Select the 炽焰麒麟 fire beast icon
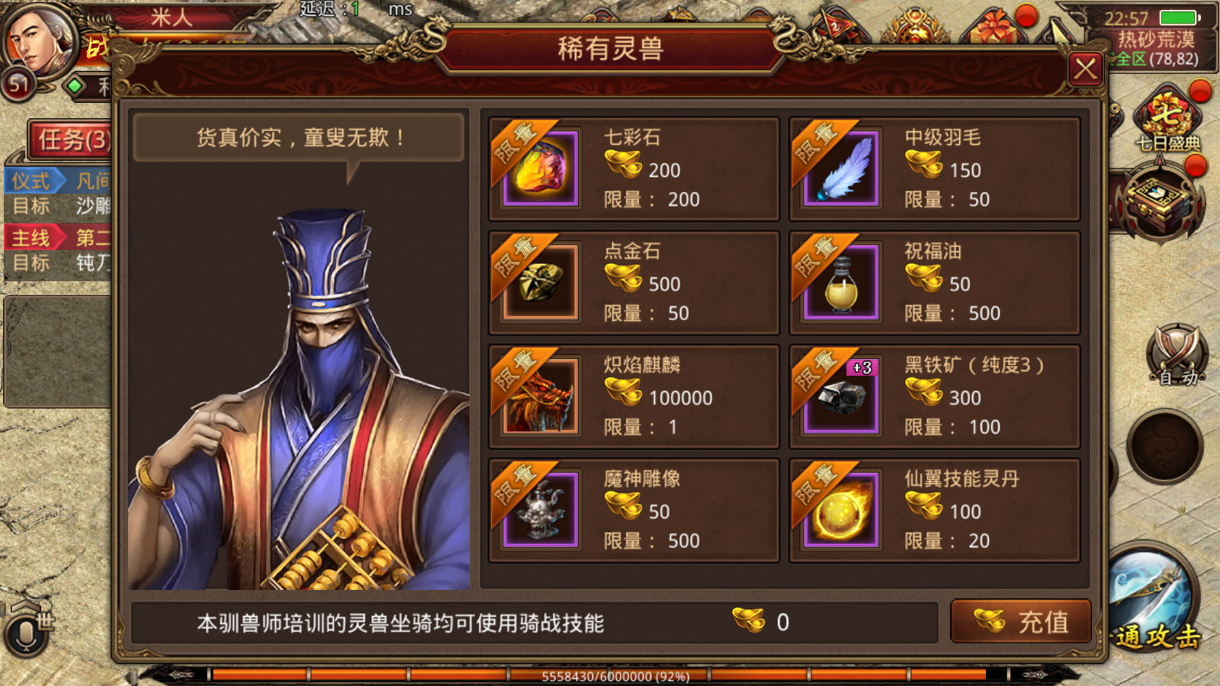The width and height of the screenshot is (1220, 686). point(540,396)
